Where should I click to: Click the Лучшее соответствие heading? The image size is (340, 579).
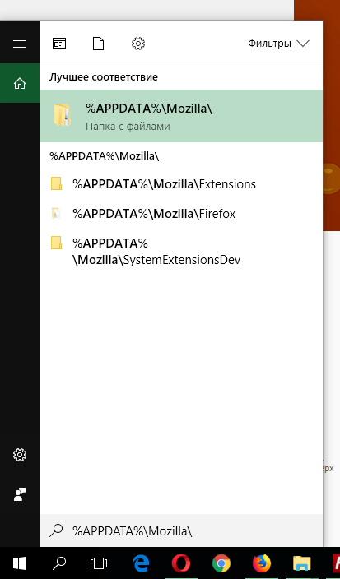coord(104,77)
